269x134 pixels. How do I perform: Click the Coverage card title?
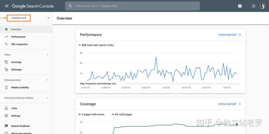point(88,104)
